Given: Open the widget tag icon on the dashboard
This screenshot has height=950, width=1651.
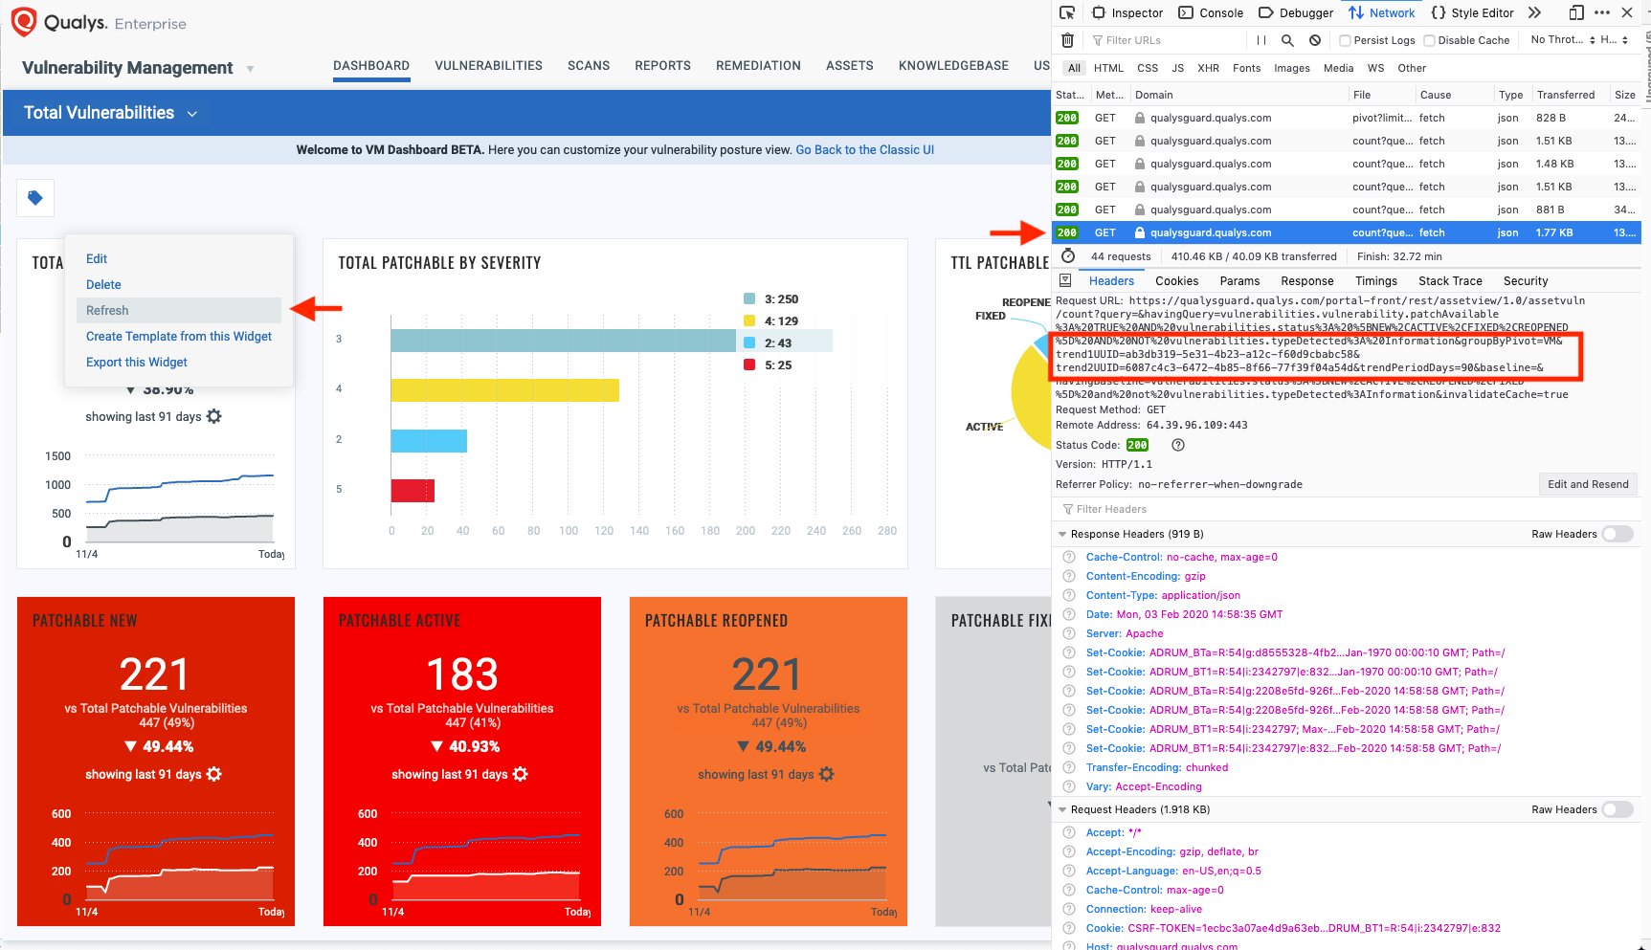Looking at the screenshot, I should click(x=34, y=198).
